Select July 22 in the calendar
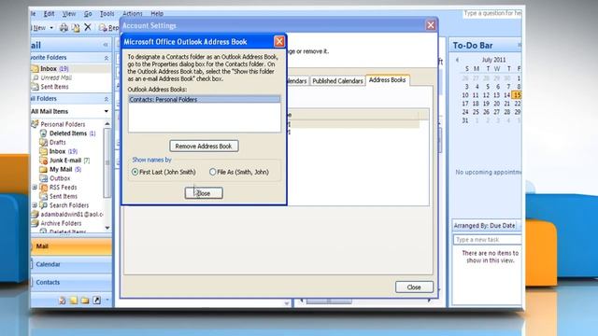598x336 pixels. click(x=518, y=104)
